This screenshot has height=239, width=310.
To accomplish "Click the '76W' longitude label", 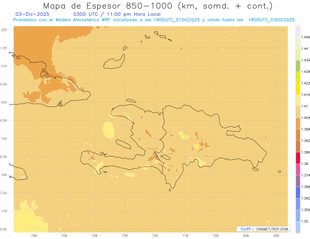I will 34,235.
